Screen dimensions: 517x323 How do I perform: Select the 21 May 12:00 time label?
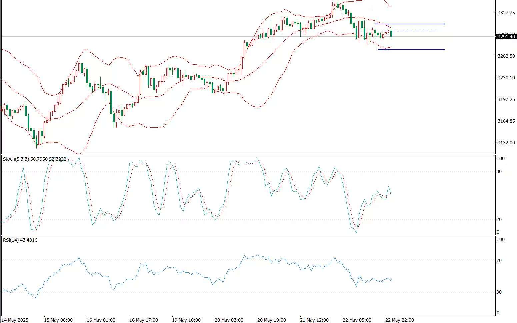click(x=314, y=320)
